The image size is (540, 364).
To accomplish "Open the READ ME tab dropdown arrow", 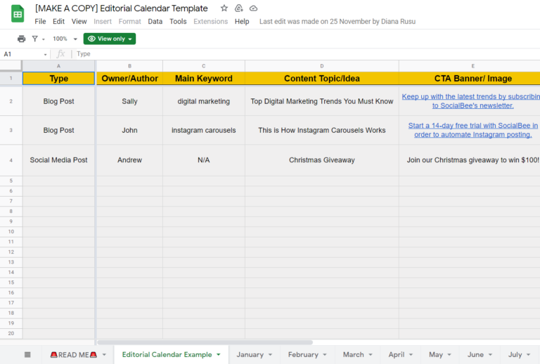I will (104, 355).
